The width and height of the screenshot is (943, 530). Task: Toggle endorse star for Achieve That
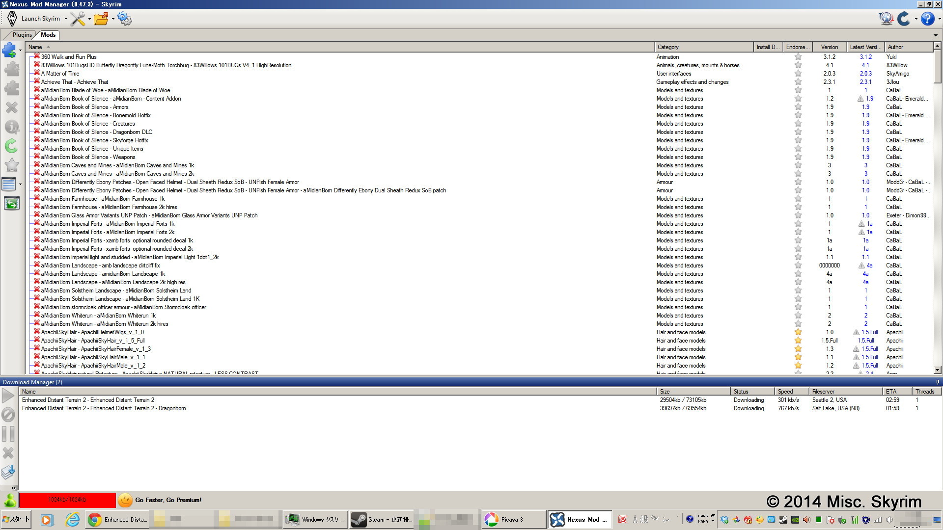pos(798,82)
